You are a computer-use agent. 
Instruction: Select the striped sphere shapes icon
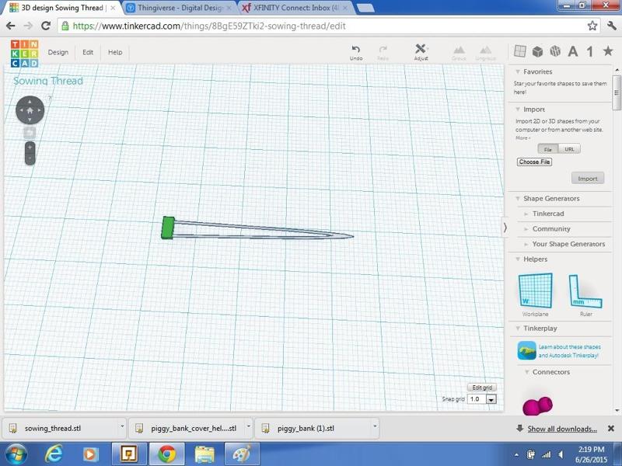pyautogui.click(x=555, y=51)
